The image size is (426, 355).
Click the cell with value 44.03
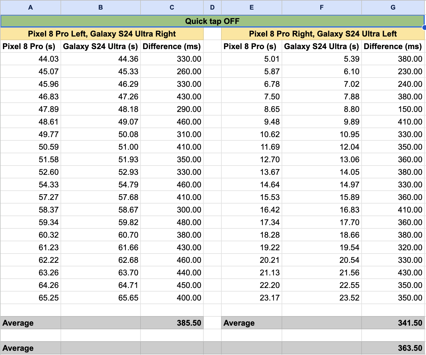[x=31, y=59]
